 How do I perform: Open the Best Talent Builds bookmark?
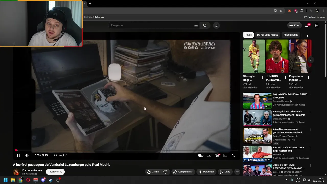point(94,17)
